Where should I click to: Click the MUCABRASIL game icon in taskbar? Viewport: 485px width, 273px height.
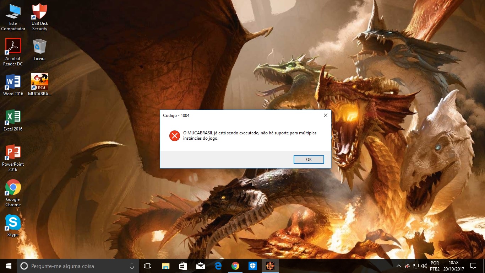[x=270, y=266]
